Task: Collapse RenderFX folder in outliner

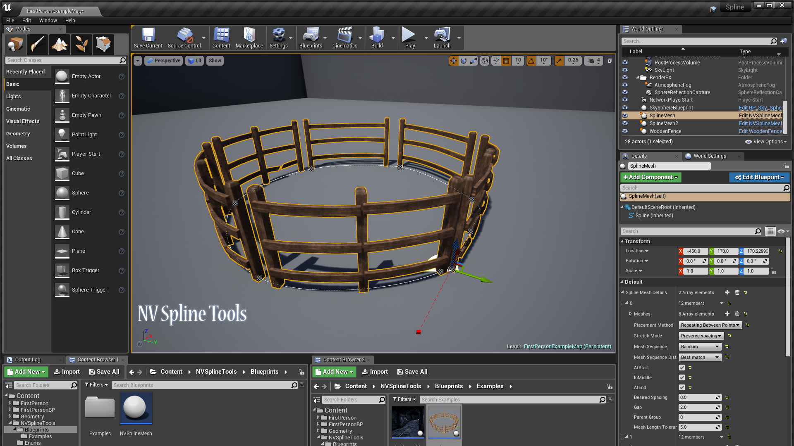Action: (x=638, y=78)
